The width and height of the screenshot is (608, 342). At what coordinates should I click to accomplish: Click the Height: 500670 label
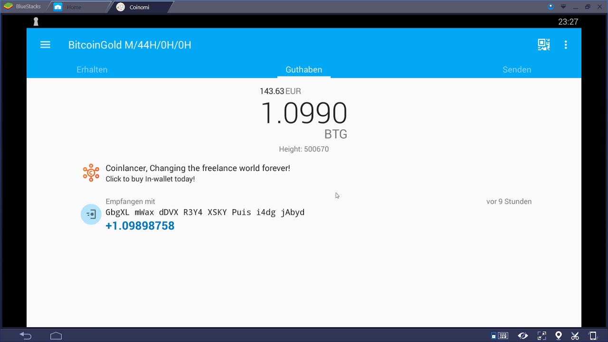click(304, 149)
